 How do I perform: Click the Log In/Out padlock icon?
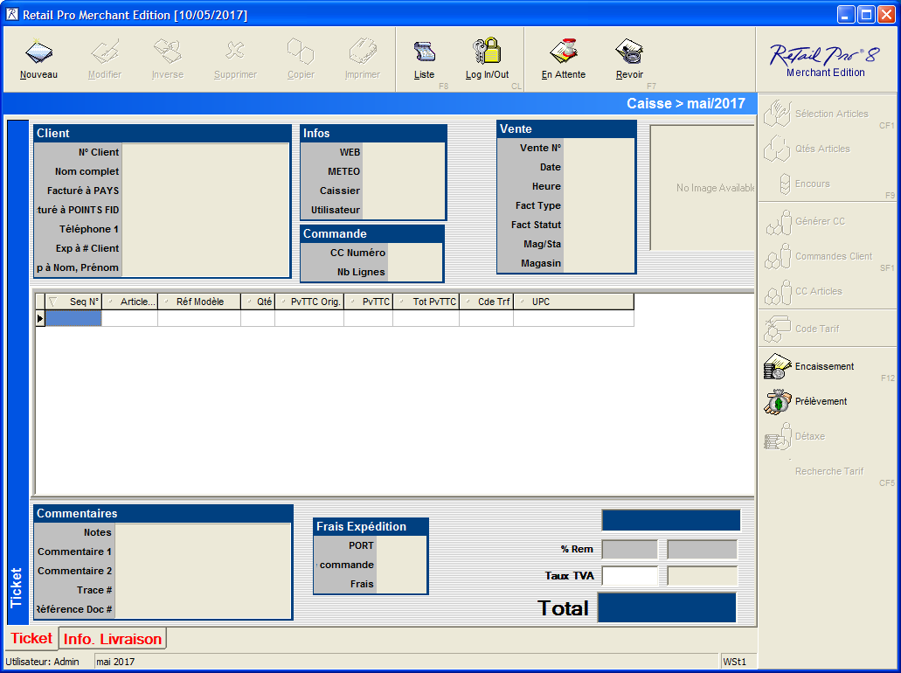tap(487, 52)
